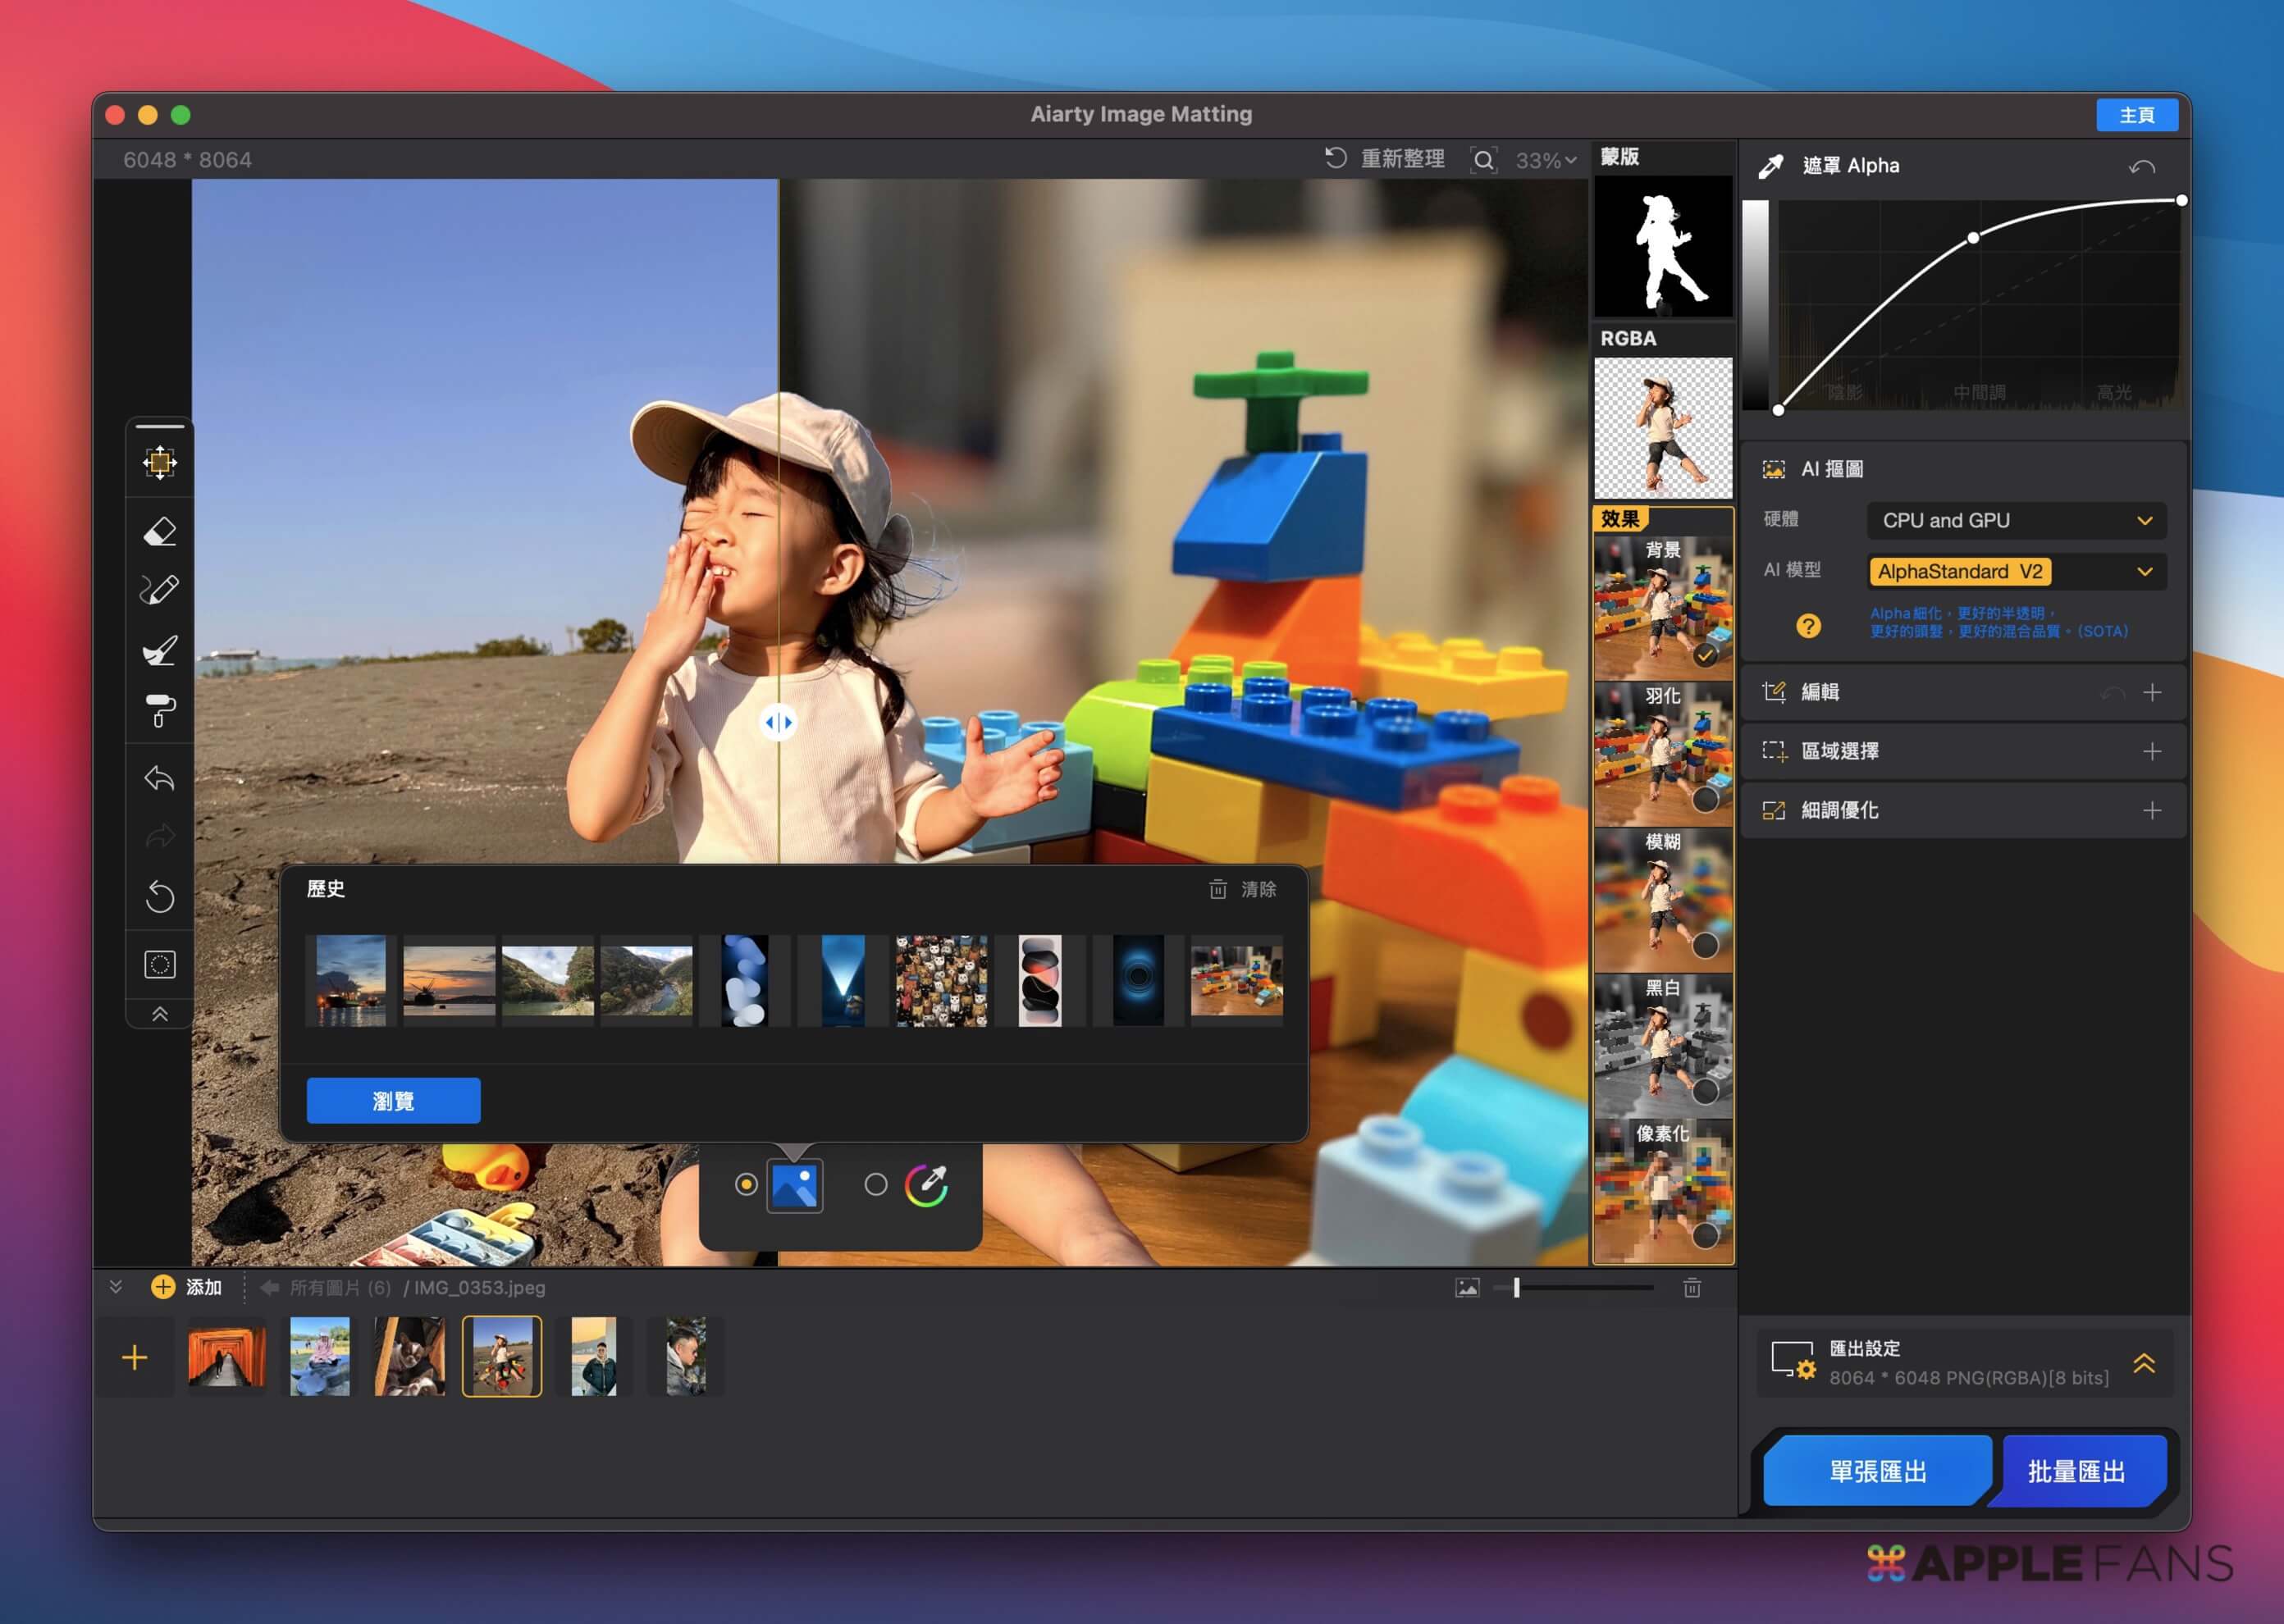Viewport: 2284px width, 1624px height.
Task: Switch to the RGBA preview tab
Action: [1663, 428]
